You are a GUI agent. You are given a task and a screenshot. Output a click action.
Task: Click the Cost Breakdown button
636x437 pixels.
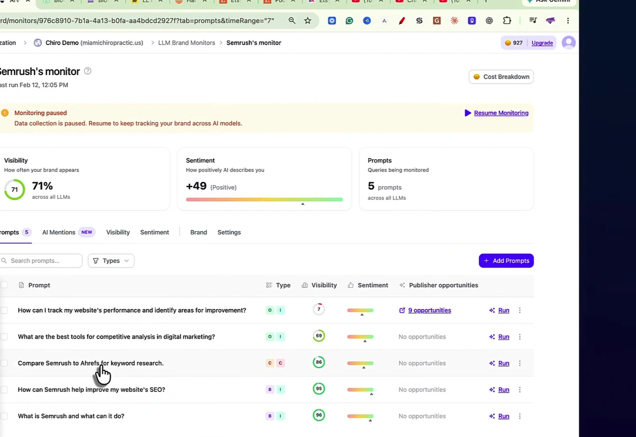click(501, 77)
